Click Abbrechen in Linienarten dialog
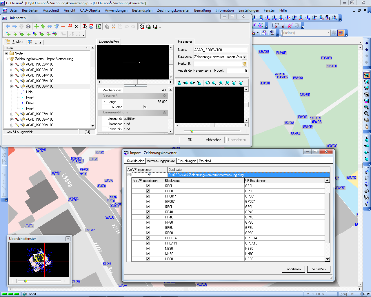This screenshot has height=297, width=371. click(x=214, y=140)
